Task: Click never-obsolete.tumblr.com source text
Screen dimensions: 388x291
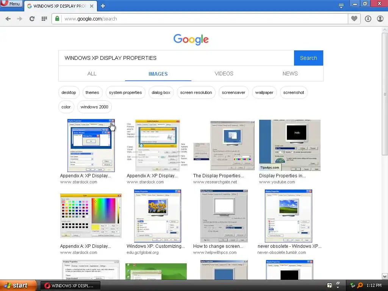Action: (282, 252)
